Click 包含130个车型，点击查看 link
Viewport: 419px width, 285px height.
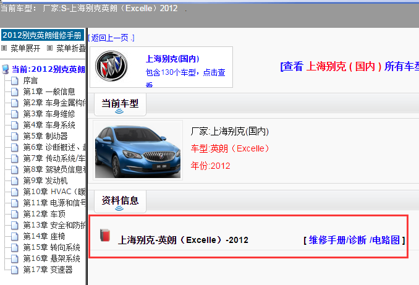click(185, 78)
